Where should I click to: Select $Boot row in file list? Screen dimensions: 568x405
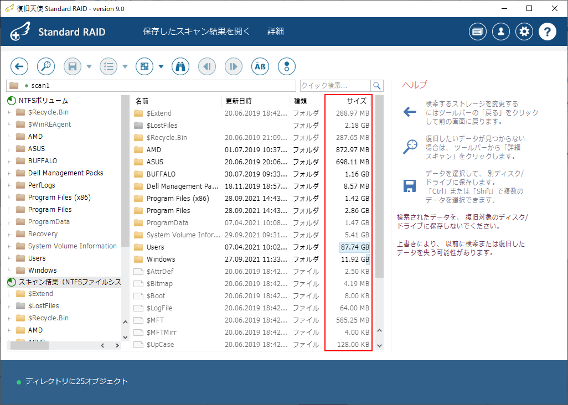point(252,296)
